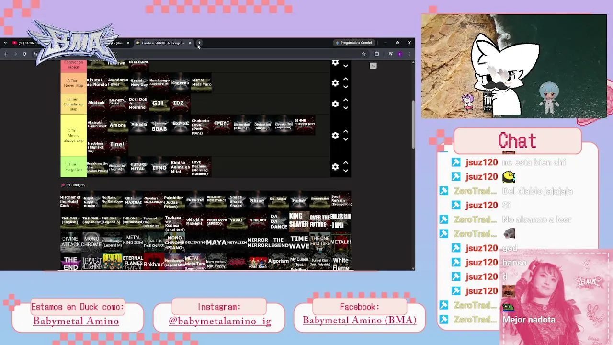Close the BABYMETAL Songs Tier tab
The width and height of the screenshot is (613, 345).
pos(190,43)
